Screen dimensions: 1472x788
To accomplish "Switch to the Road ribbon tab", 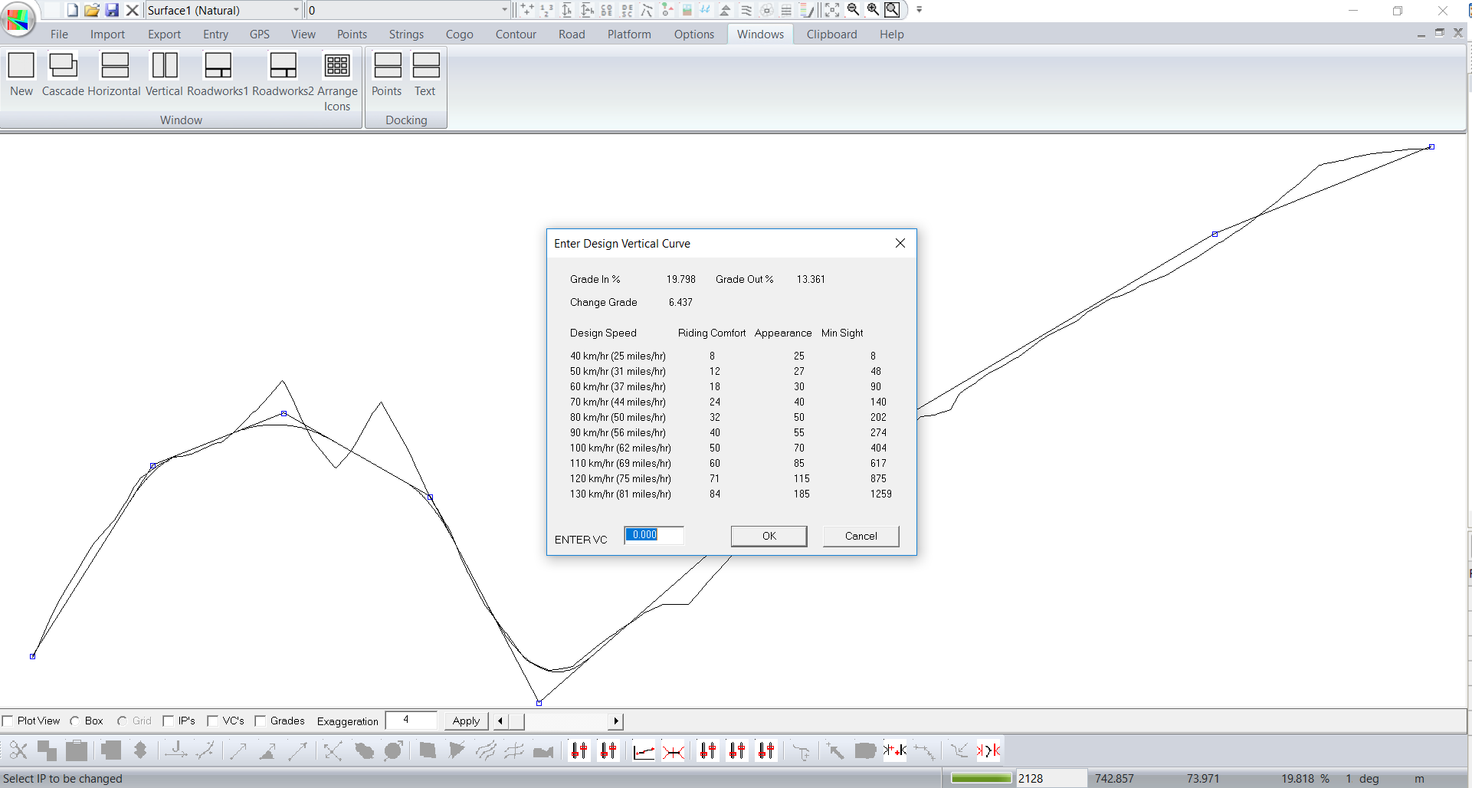I will click(572, 34).
